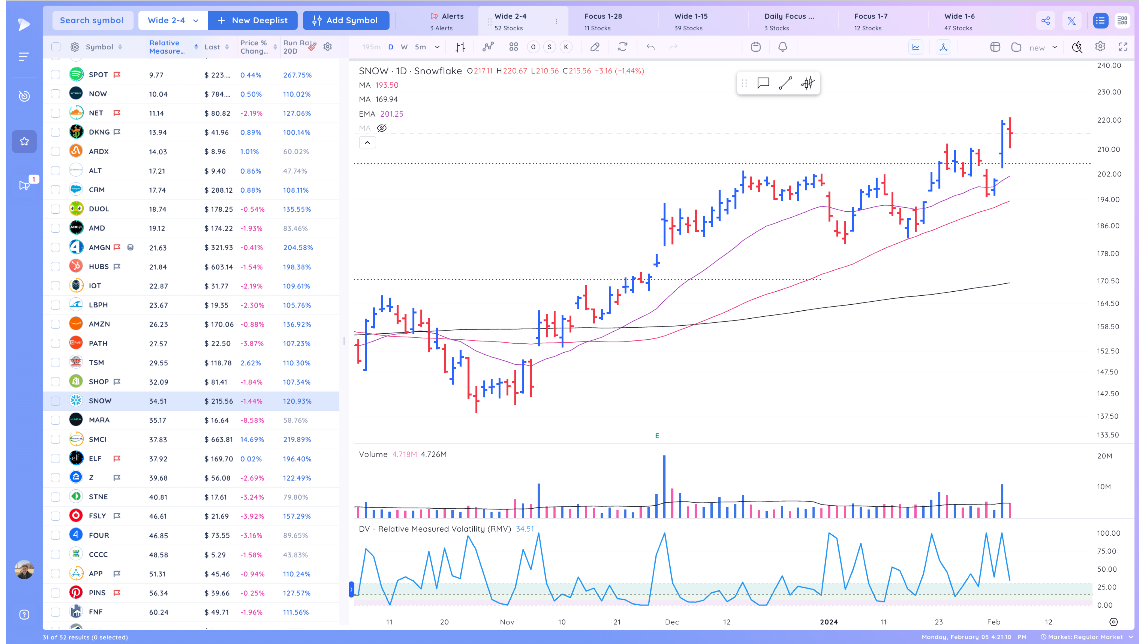Image resolution: width=1145 pixels, height=644 pixels.
Task: Select the W weekly timeframe
Action: coord(404,47)
